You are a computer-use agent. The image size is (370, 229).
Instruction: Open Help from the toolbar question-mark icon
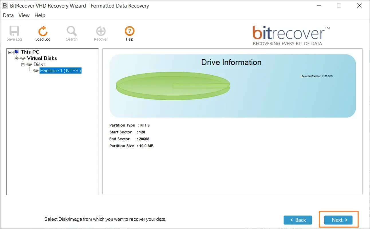pos(129,31)
